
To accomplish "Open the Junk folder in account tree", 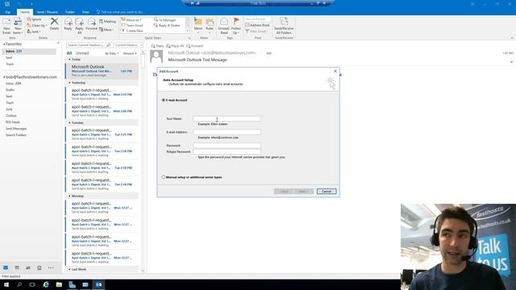I will point(9,110).
